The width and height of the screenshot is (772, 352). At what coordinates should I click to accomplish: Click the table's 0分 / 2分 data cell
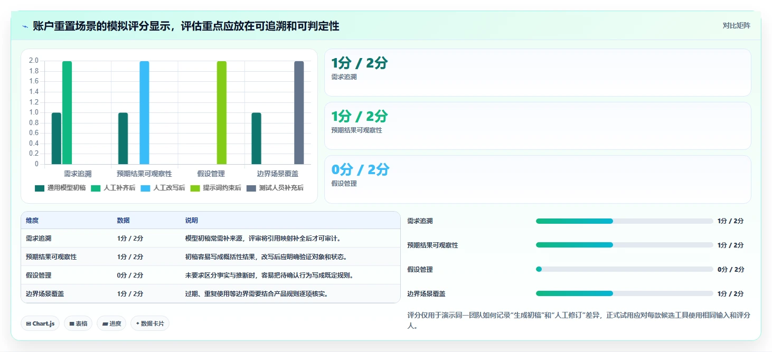(x=130, y=275)
